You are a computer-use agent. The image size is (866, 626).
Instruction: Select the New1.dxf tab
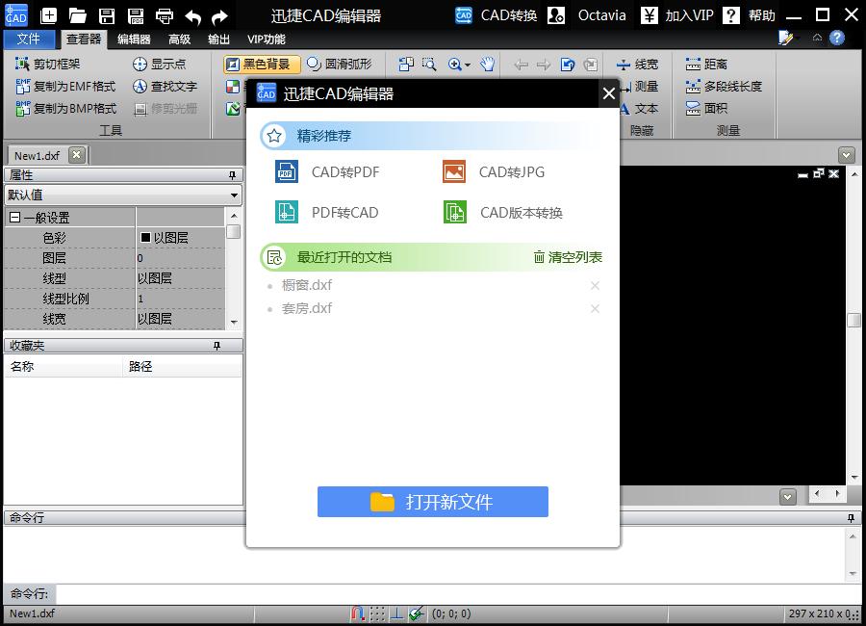coord(37,156)
